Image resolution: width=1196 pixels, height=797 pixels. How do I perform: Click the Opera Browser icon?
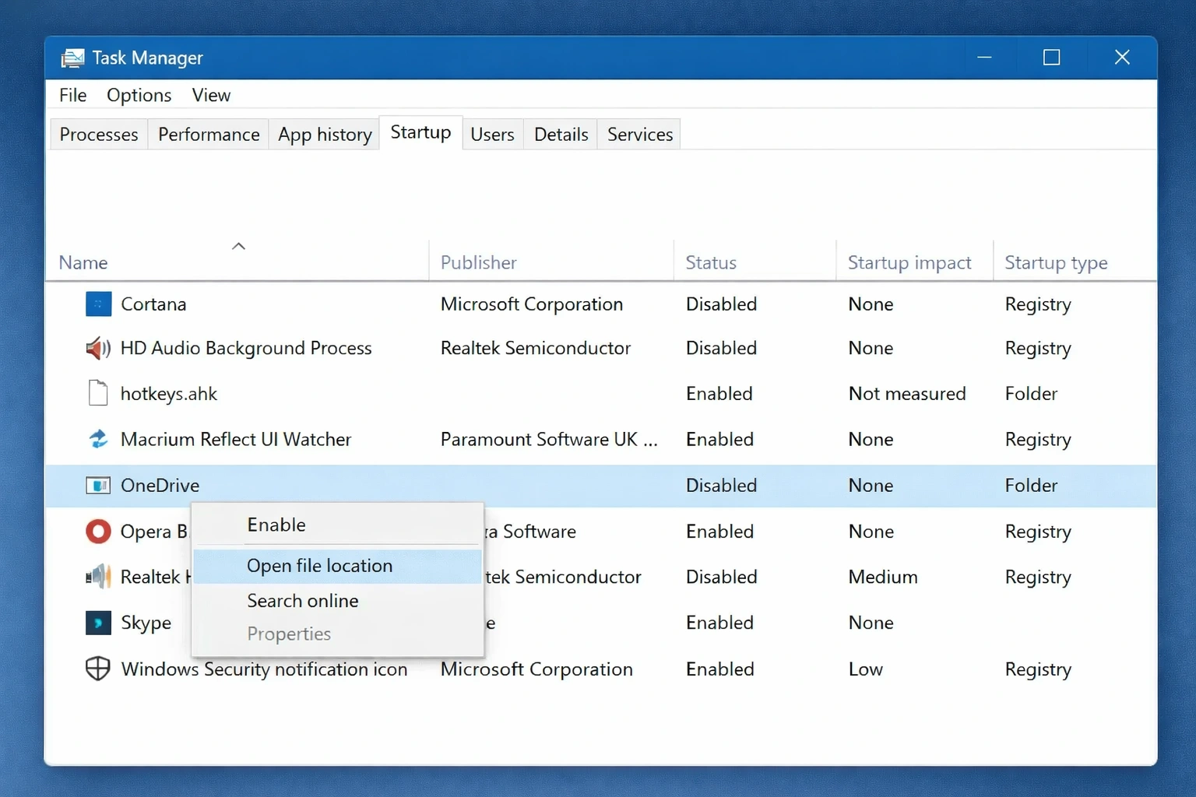(x=98, y=532)
